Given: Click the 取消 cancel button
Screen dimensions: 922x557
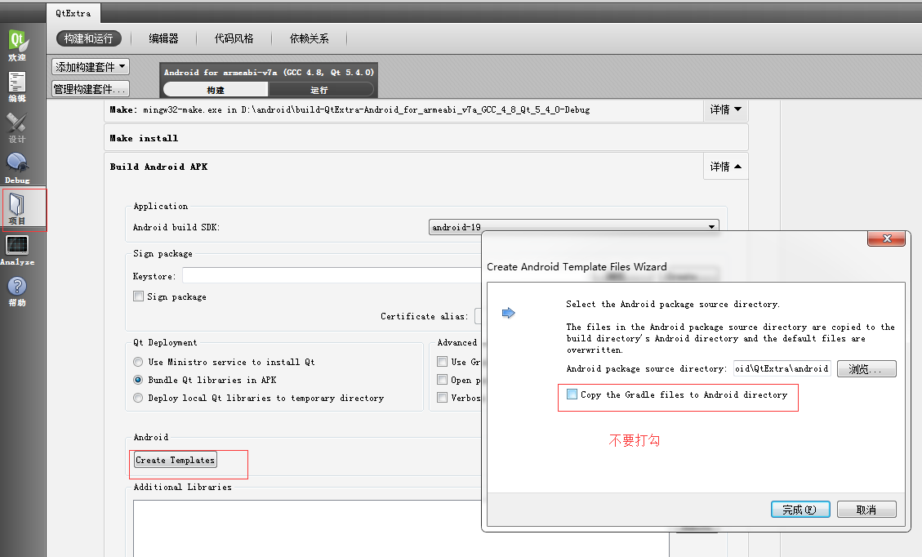Looking at the screenshot, I should 866,510.
